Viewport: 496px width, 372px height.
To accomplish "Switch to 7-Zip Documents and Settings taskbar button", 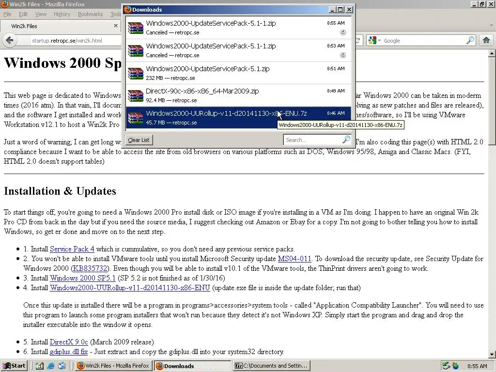I will pyautogui.click(x=272, y=366).
